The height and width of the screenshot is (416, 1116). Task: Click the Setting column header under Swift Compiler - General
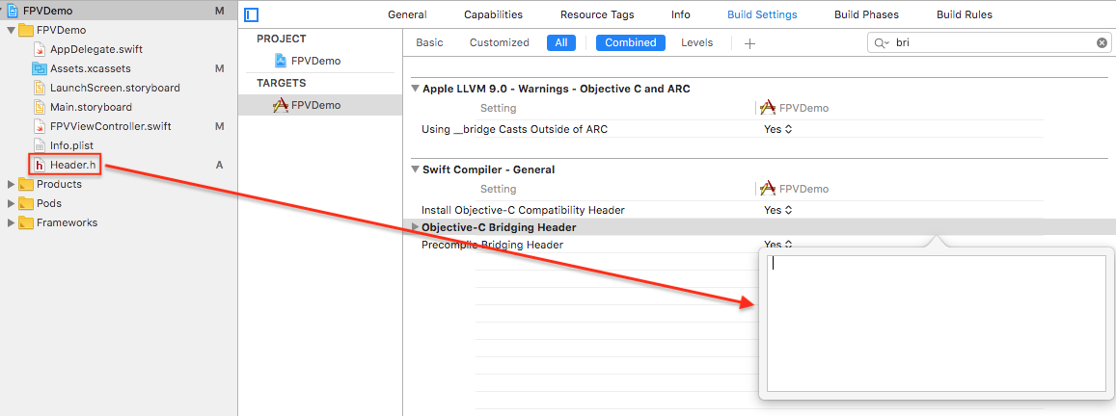click(x=499, y=189)
